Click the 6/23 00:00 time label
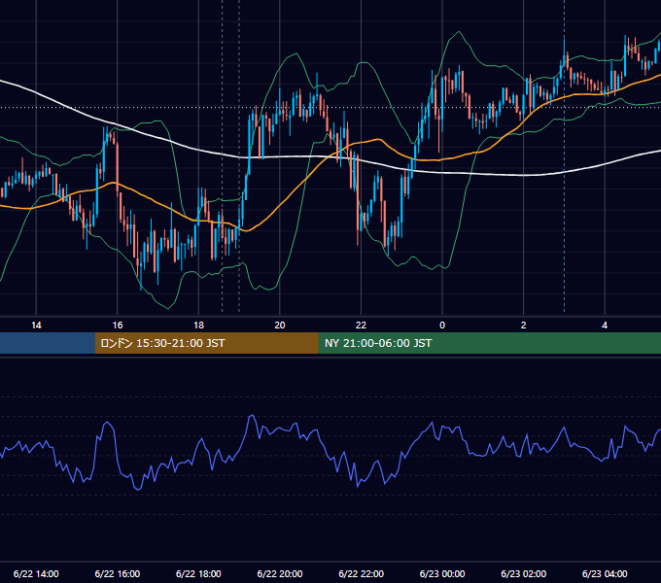Screen dimensions: 661x583 [442, 573]
